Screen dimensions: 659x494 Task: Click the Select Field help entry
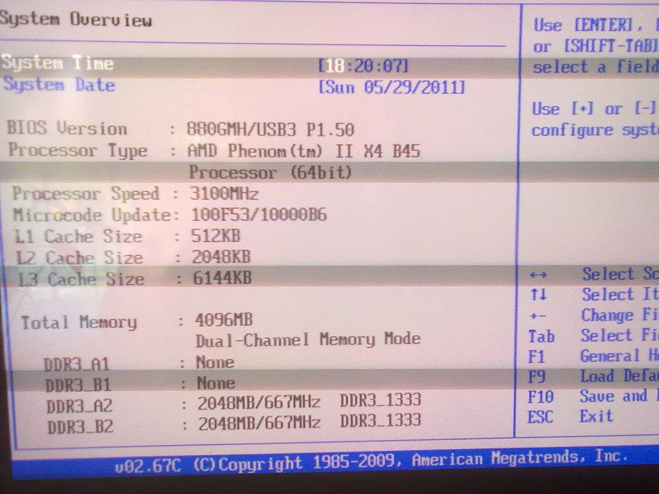620,335
